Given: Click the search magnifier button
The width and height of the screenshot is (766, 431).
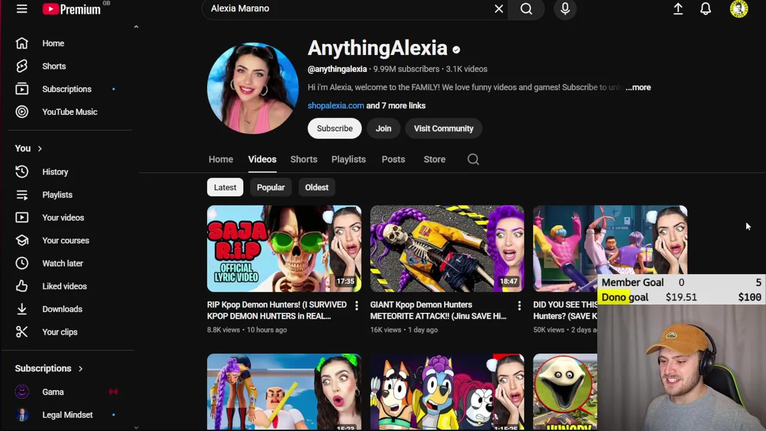Looking at the screenshot, I should click(x=526, y=9).
